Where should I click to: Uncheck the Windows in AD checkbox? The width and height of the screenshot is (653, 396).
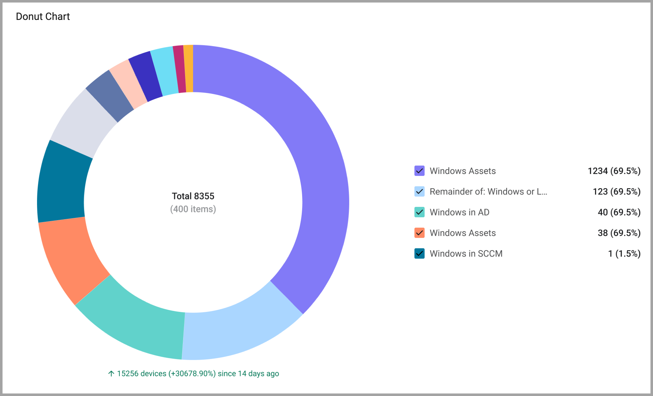tap(419, 212)
